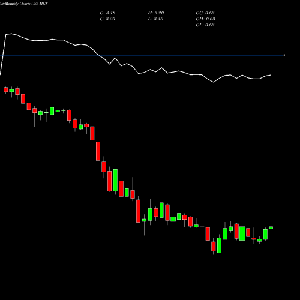The height and width of the screenshot is (300, 300).
Task: Click the price axis label 5
Action: [284, 55]
